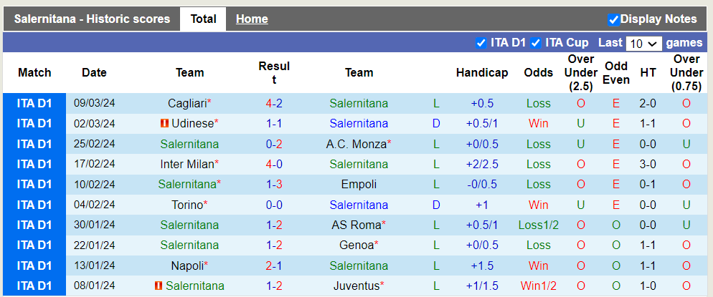The image size is (713, 297).
Task: Uncheck the ITA Cup filter checkbox
Action: pyautogui.click(x=536, y=43)
